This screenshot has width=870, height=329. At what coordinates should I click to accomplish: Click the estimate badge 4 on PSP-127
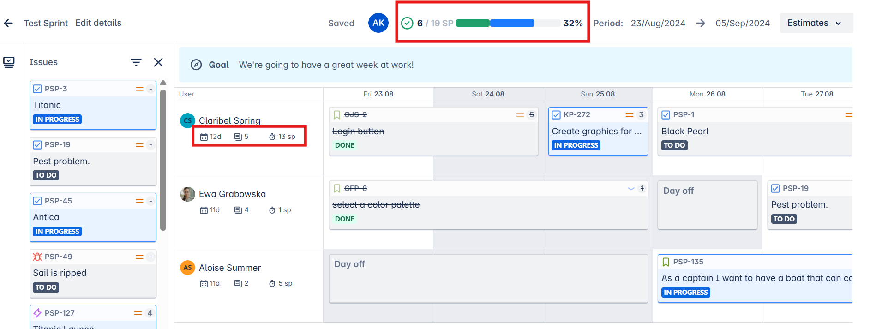pos(150,313)
